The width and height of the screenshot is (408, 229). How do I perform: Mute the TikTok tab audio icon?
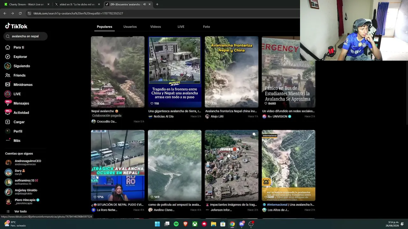click(x=144, y=4)
